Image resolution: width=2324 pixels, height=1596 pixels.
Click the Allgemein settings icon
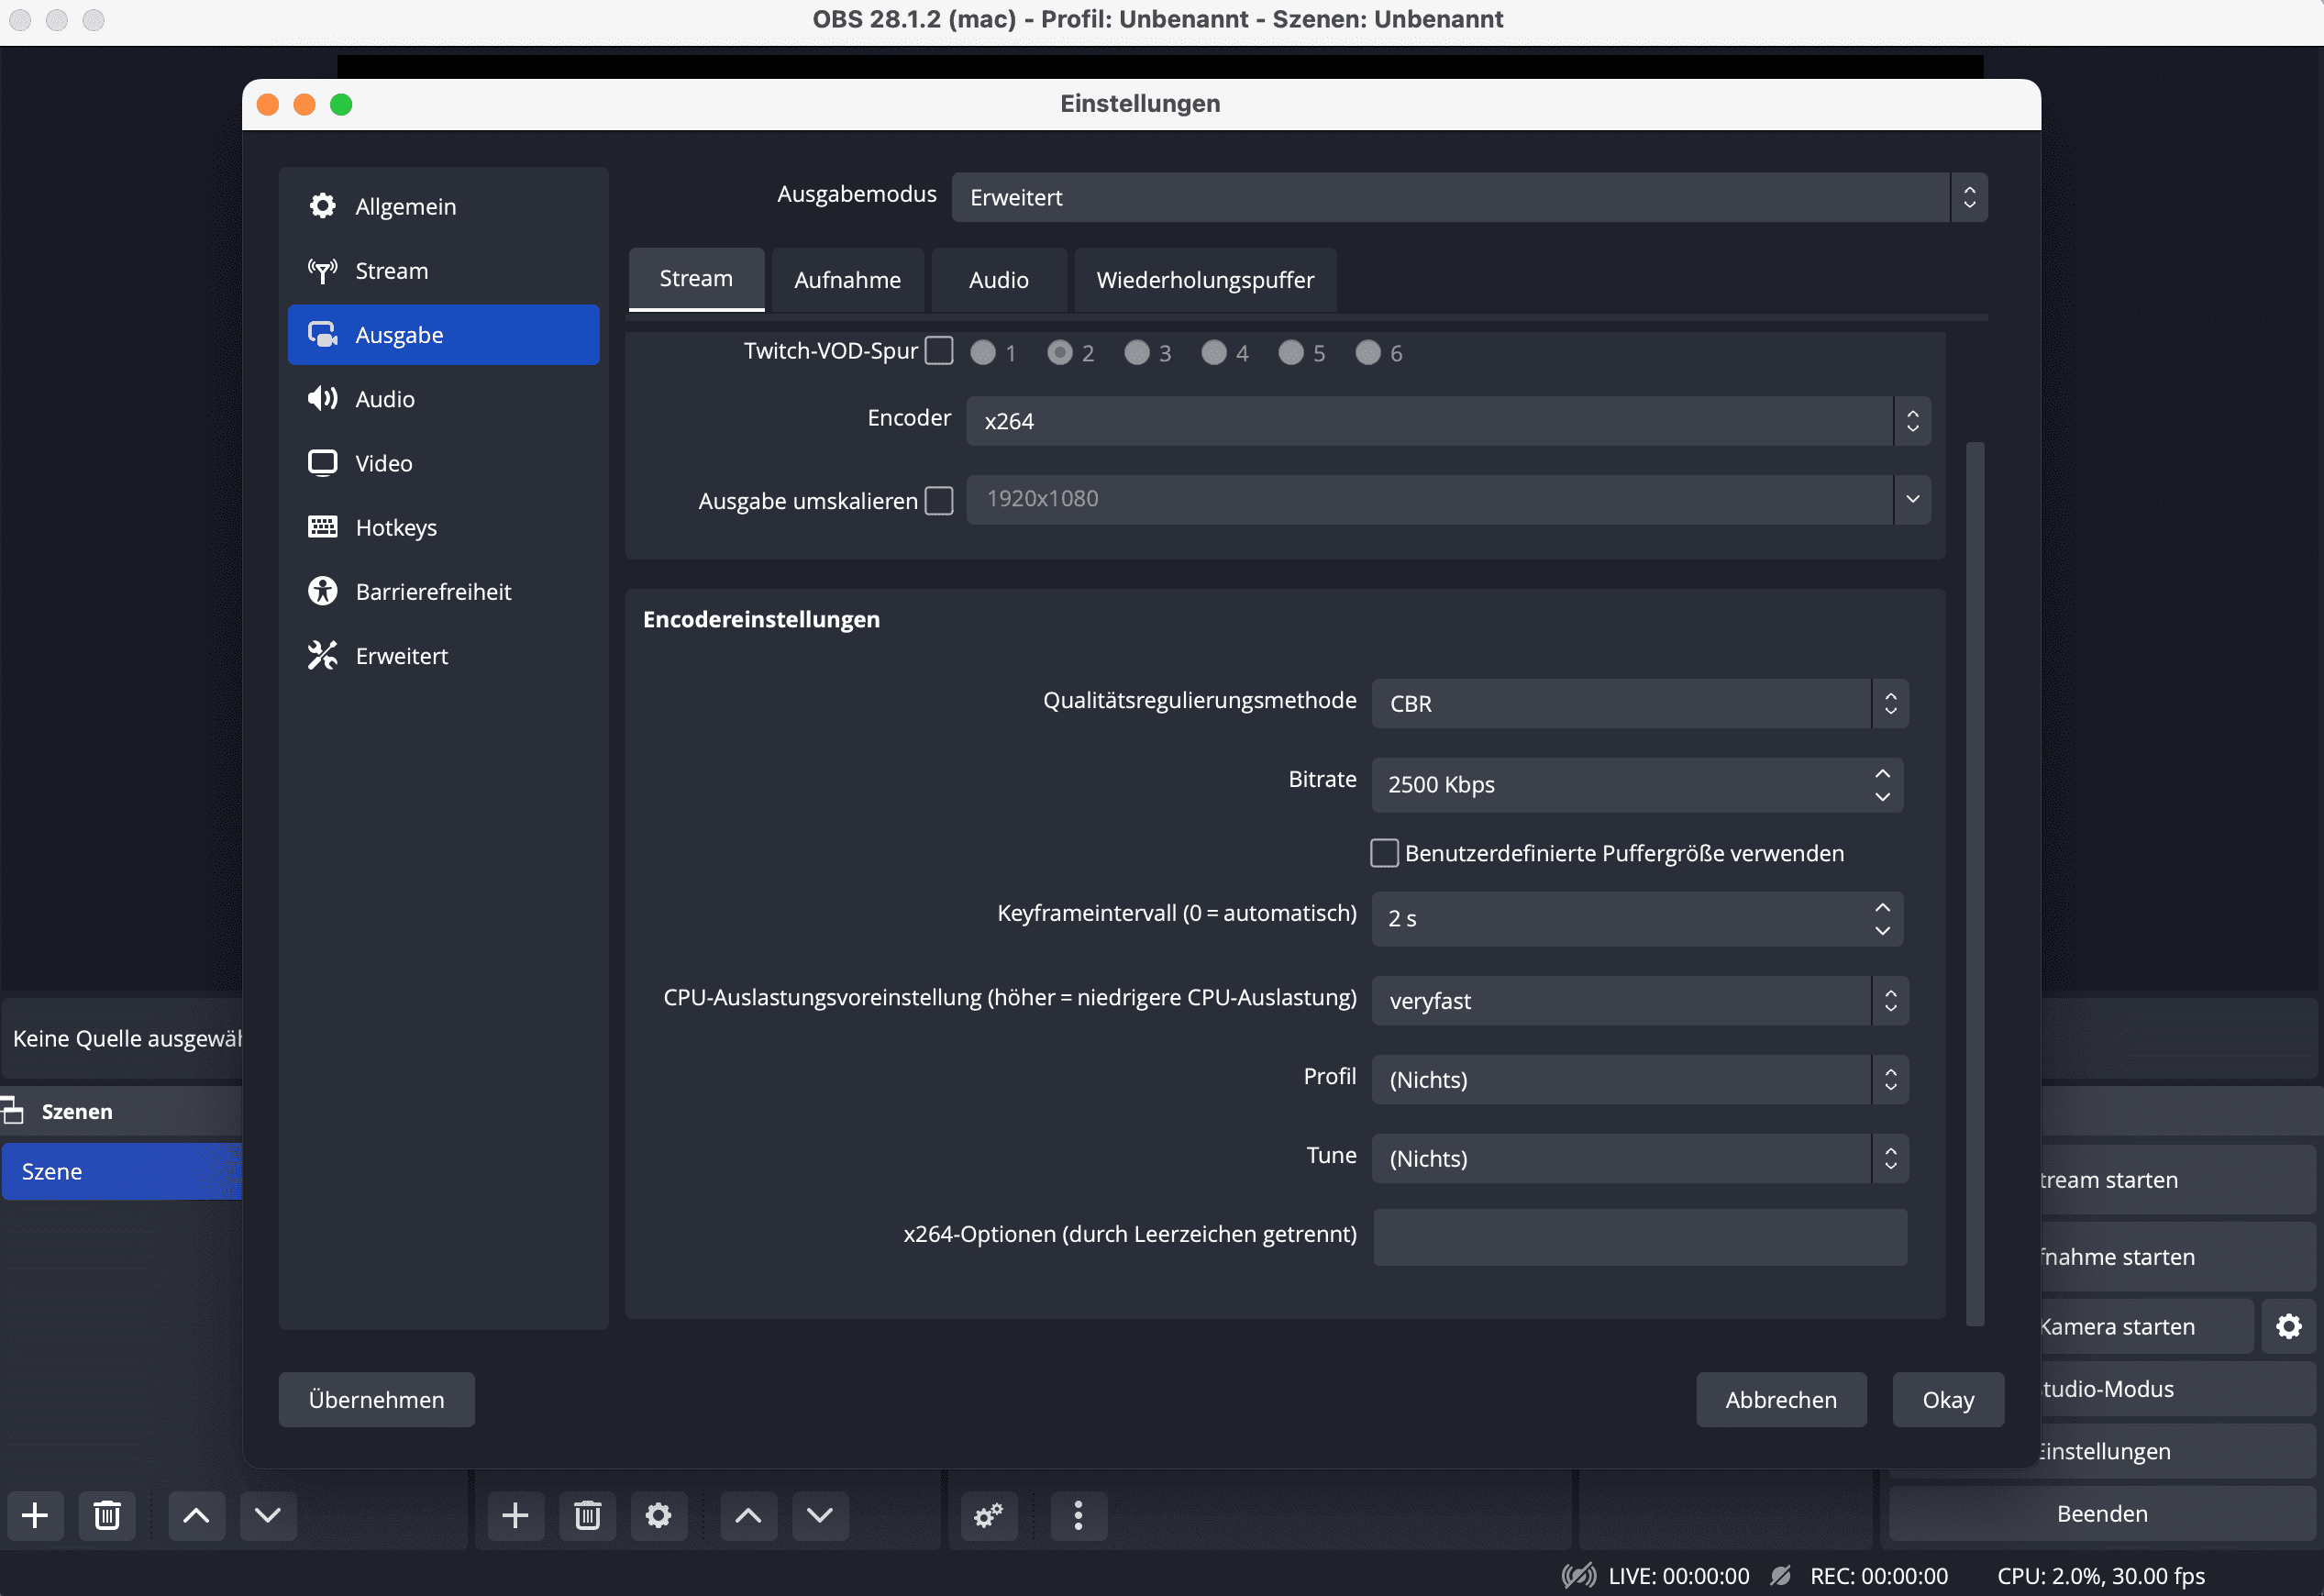point(323,206)
